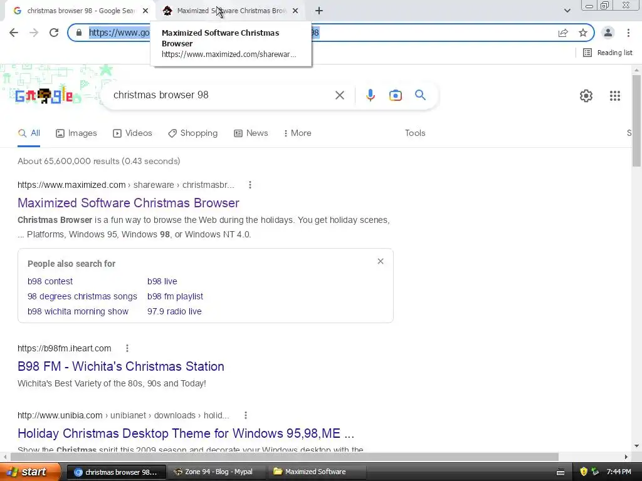642x481 pixels.
Task: Open options for the maximized.com result
Action: pyautogui.click(x=250, y=185)
